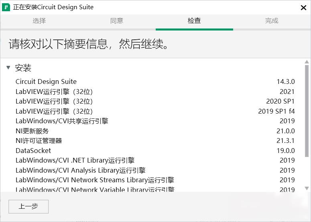Click the vertical scrollbar thumb
The image size is (311, 222).
[307, 111]
